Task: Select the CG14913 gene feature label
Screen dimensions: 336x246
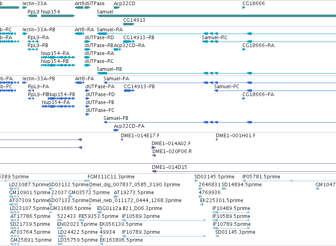Action: tap(134, 20)
